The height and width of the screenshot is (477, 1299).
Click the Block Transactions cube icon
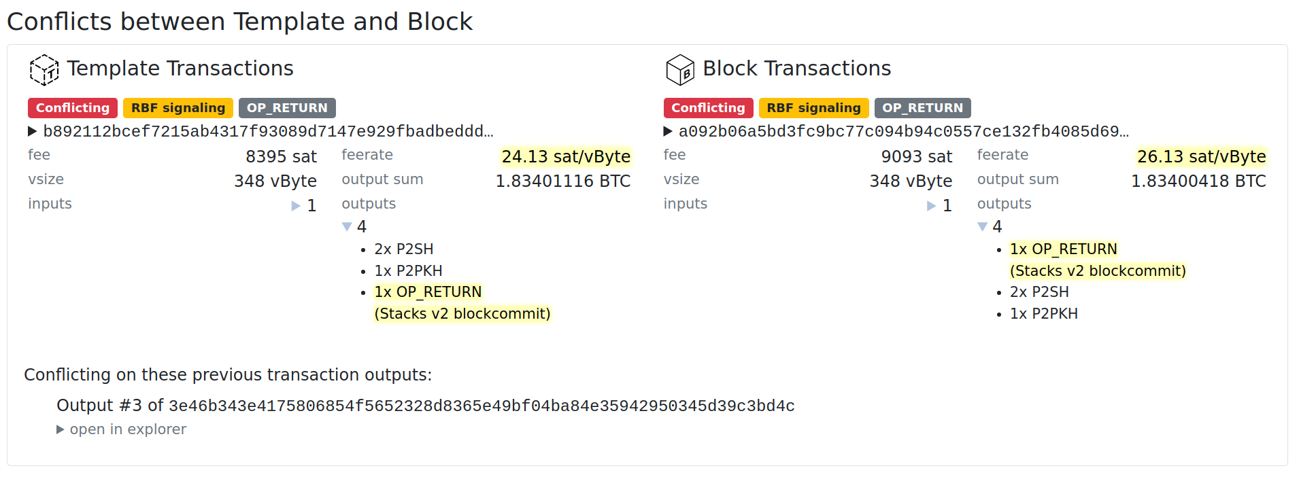tap(680, 69)
